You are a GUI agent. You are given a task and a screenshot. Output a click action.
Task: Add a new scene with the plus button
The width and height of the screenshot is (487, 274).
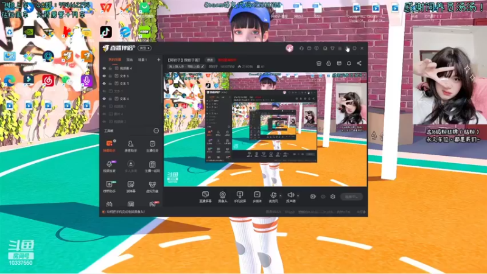click(159, 60)
